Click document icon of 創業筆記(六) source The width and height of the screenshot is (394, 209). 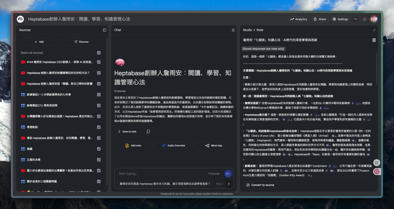(23, 105)
